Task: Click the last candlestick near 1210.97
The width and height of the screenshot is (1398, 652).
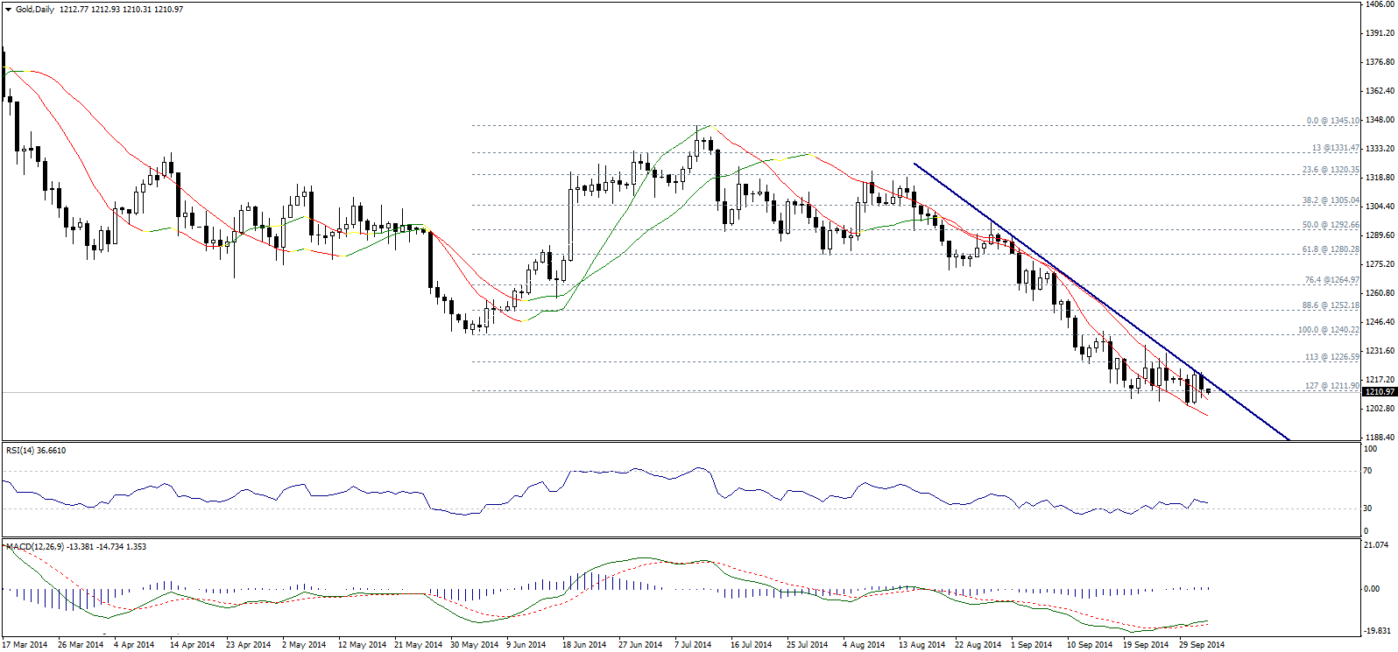Action: 1209,391
